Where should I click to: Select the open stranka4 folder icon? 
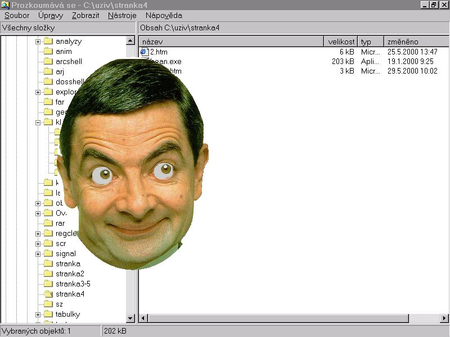(x=48, y=294)
